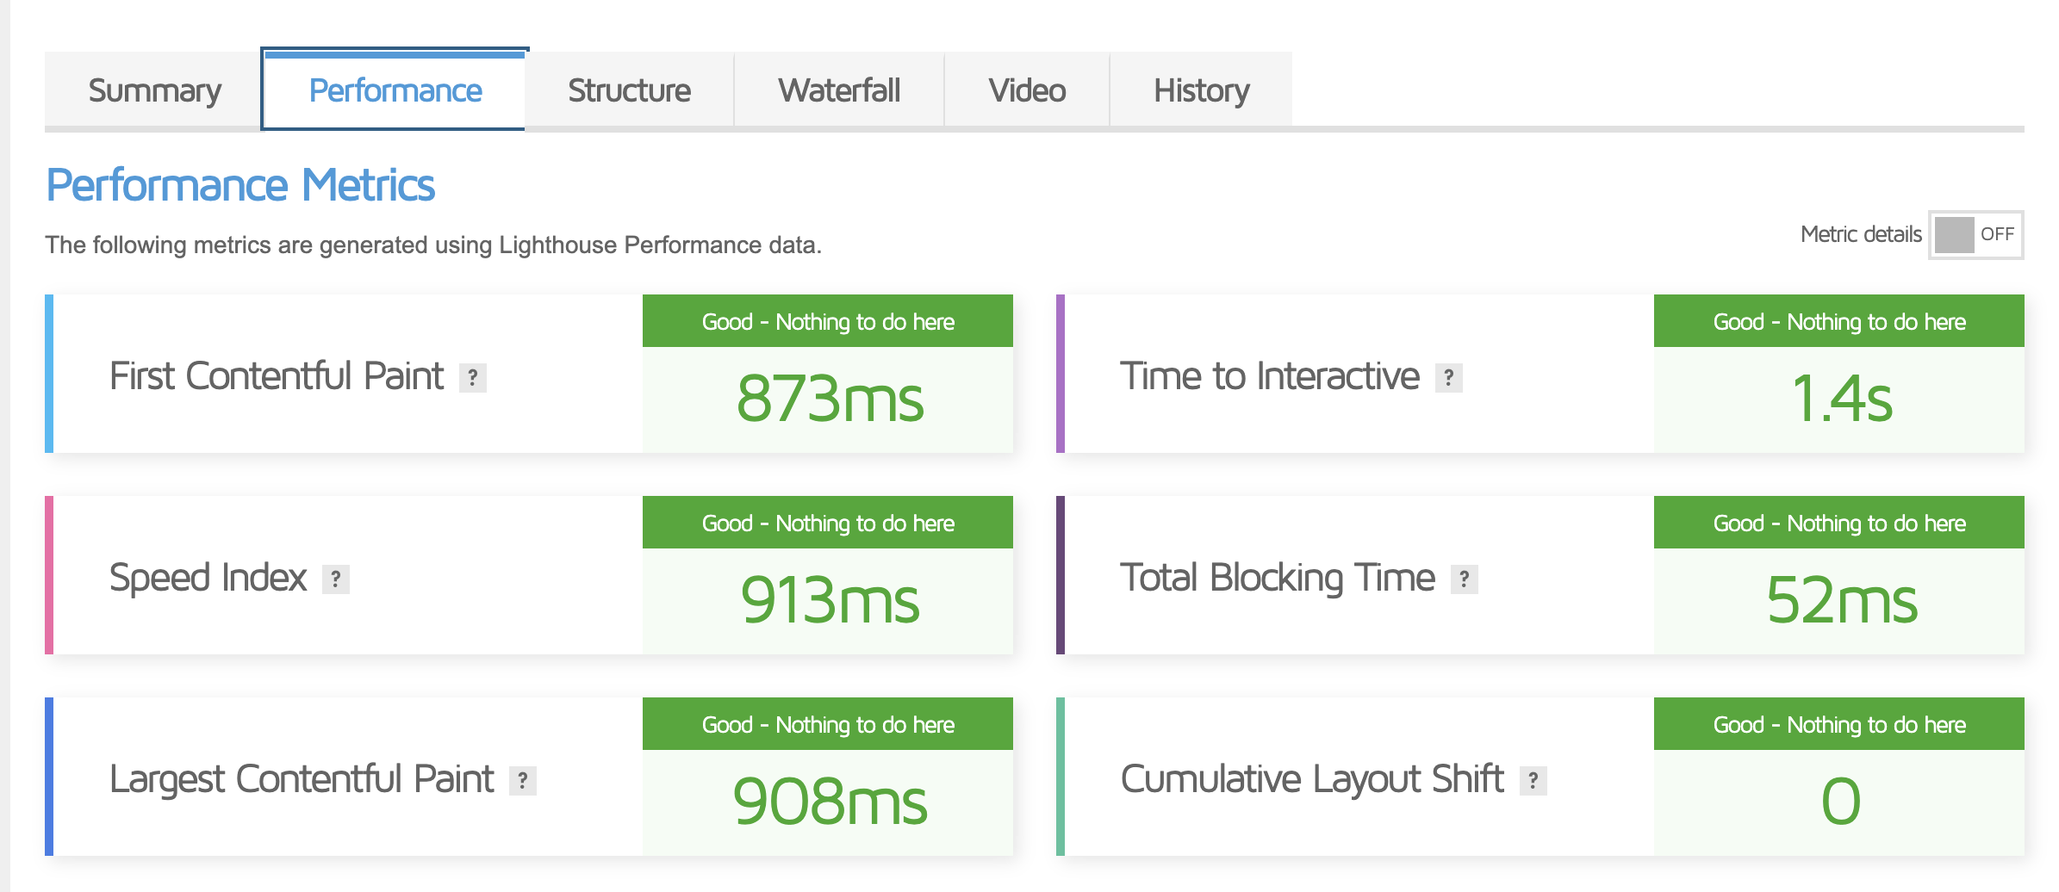Open the First Contentful Paint help tooltip
This screenshot has width=2059, height=892.
tap(473, 376)
